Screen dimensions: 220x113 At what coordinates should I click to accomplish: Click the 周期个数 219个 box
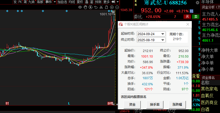coord(177,37)
